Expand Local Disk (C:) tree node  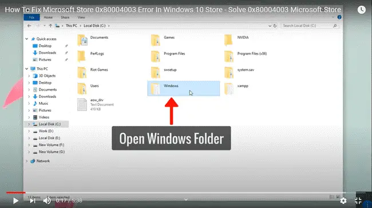(29, 124)
